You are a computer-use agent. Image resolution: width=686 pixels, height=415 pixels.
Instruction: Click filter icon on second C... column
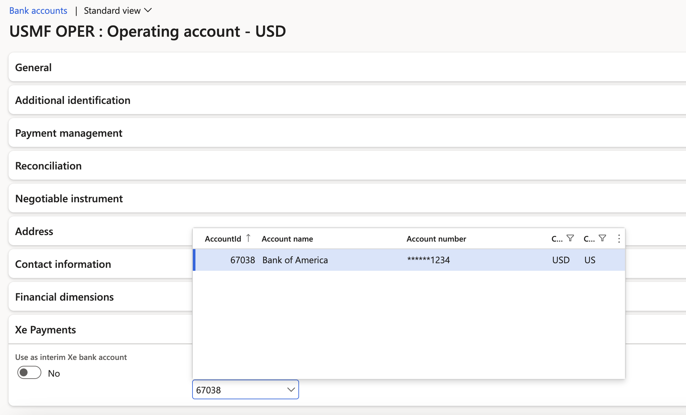[x=602, y=238]
